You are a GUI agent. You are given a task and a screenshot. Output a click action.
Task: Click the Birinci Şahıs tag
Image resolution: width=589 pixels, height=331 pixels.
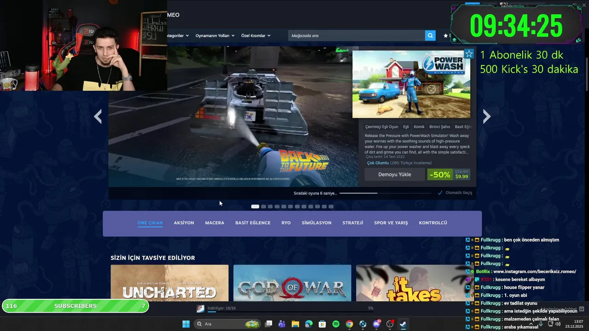pos(439,127)
